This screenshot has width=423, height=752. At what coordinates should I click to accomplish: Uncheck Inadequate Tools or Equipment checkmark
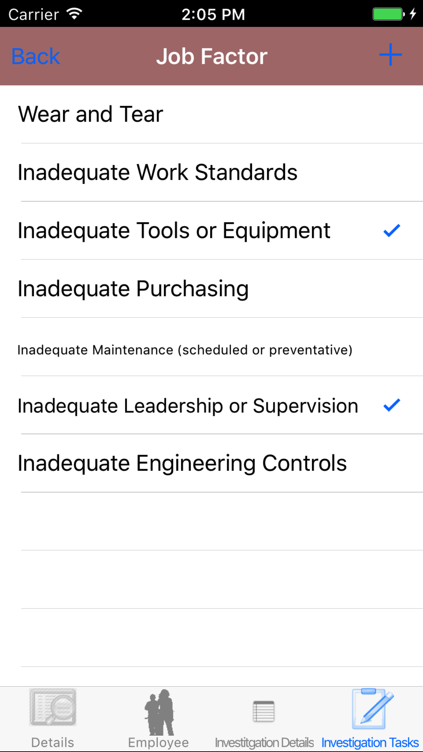point(391,231)
